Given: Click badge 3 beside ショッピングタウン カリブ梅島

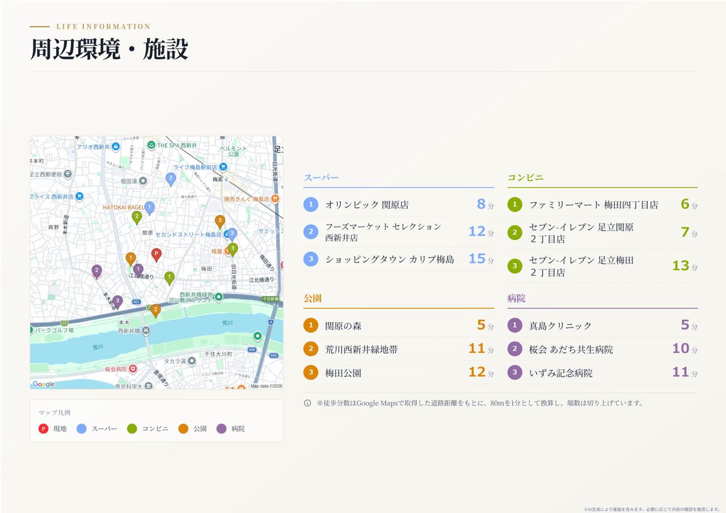Looking at the screenshot, I should (311, 259).
